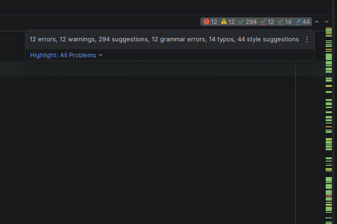Click the green checkmark beside 294
Viewport: 337px width, 224px height.
[241, 22]
